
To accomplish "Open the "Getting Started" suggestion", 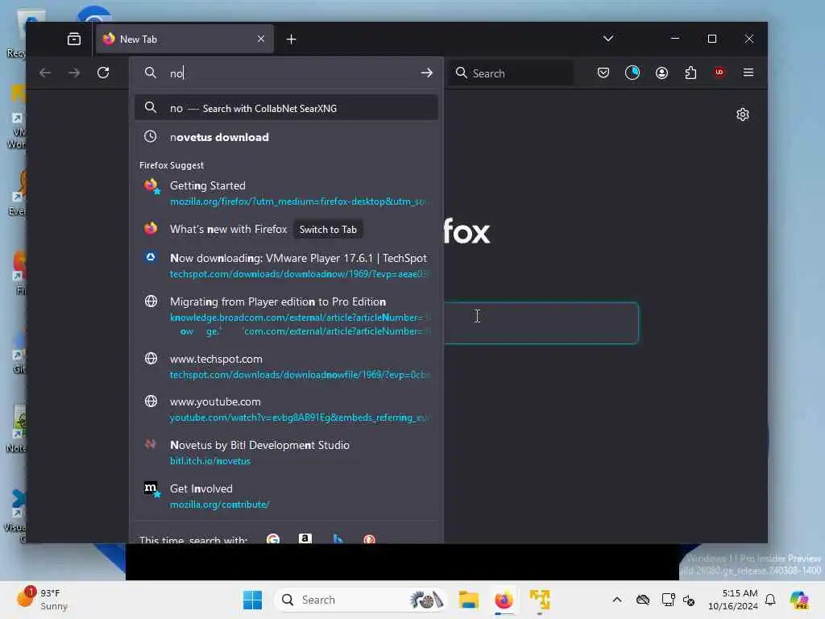I will coord(286,193).
